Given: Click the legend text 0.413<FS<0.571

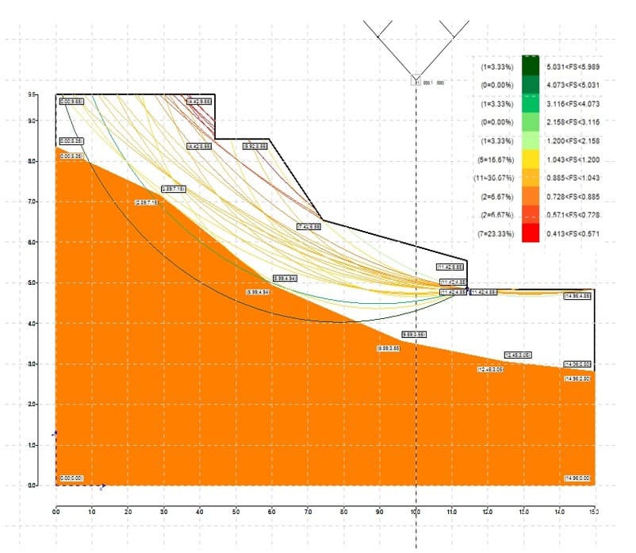Looking at the screenshot, I should coord(573,234).
